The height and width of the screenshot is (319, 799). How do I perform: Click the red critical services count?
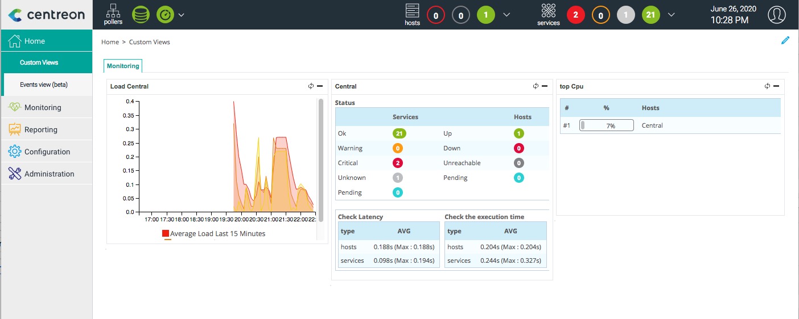(575, 15)
